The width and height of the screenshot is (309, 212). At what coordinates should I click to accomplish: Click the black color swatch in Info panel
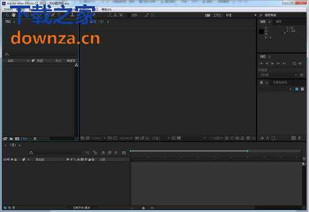261,32
